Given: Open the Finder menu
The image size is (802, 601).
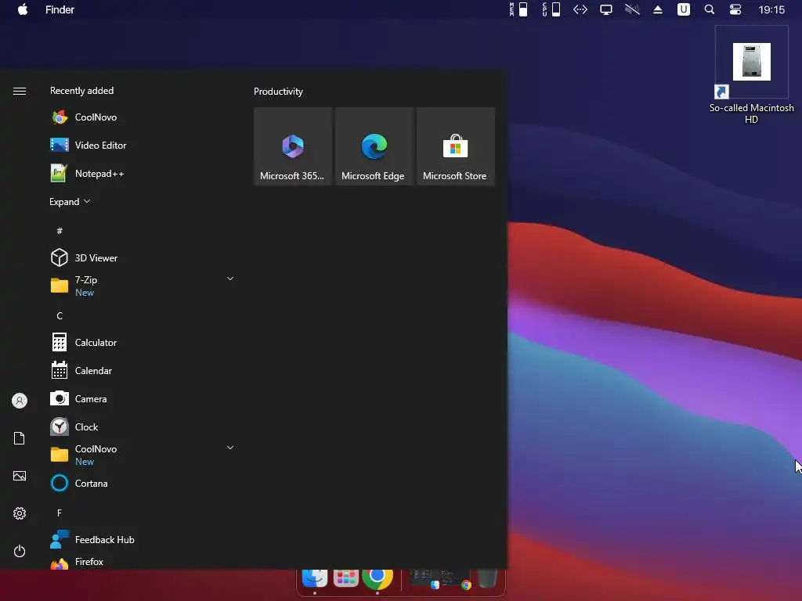Looking at the screenshot, I should (x=60, y=9).
